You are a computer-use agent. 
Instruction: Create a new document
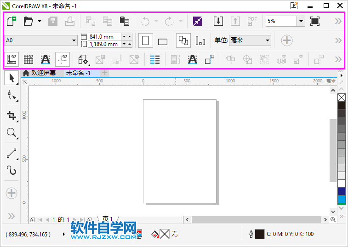tap(11, 21)
